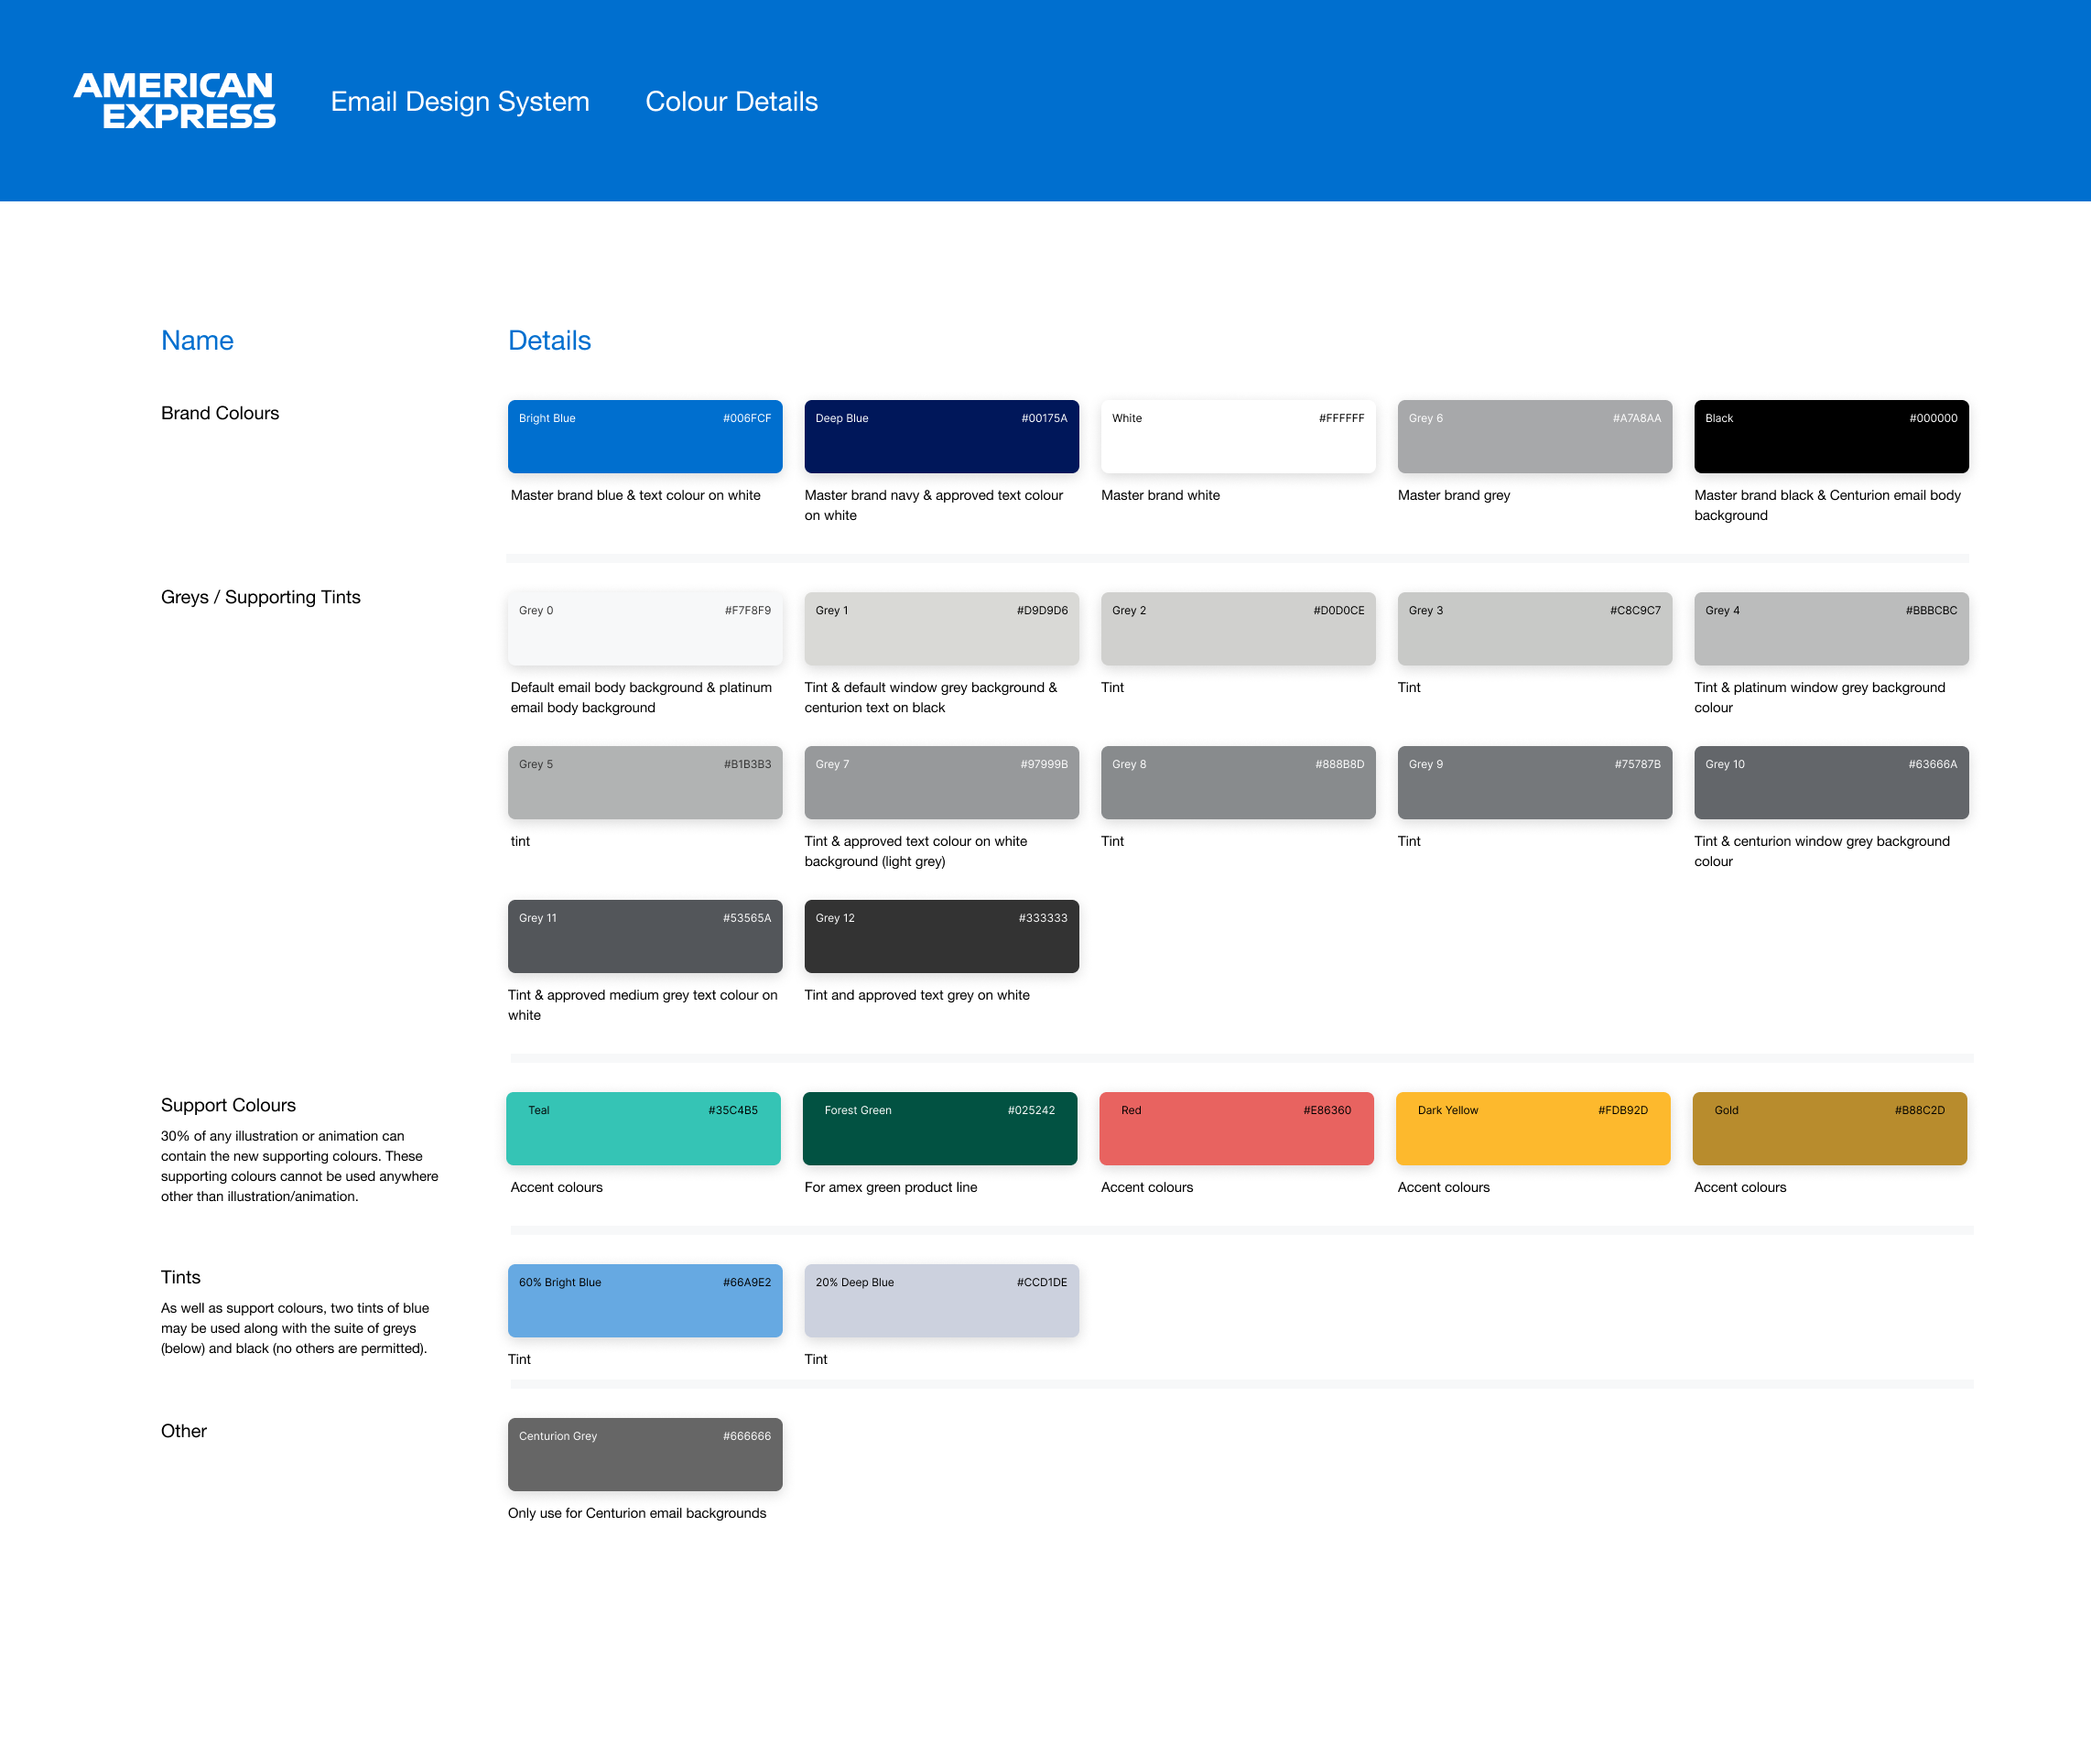Select the Deep Blue #00175A swatch
The image size is (2091, 1764).
(941, 437)
